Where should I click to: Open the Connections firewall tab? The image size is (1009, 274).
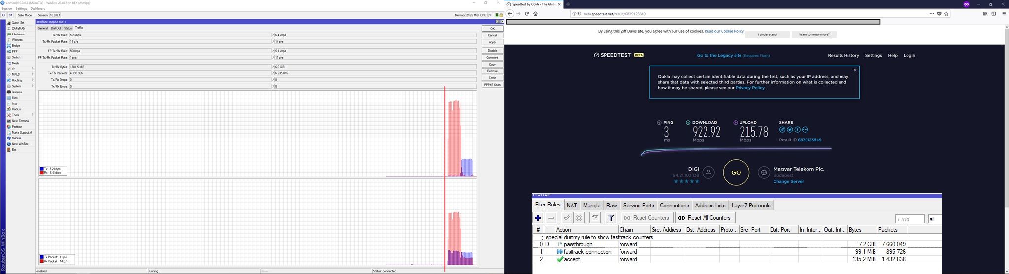[x=674, y=205]
